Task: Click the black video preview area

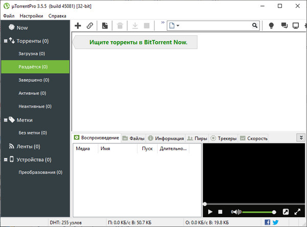Action: click(x=254, y=173)
